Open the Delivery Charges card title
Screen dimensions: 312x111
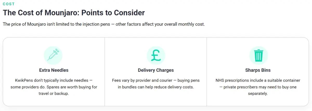156,70
